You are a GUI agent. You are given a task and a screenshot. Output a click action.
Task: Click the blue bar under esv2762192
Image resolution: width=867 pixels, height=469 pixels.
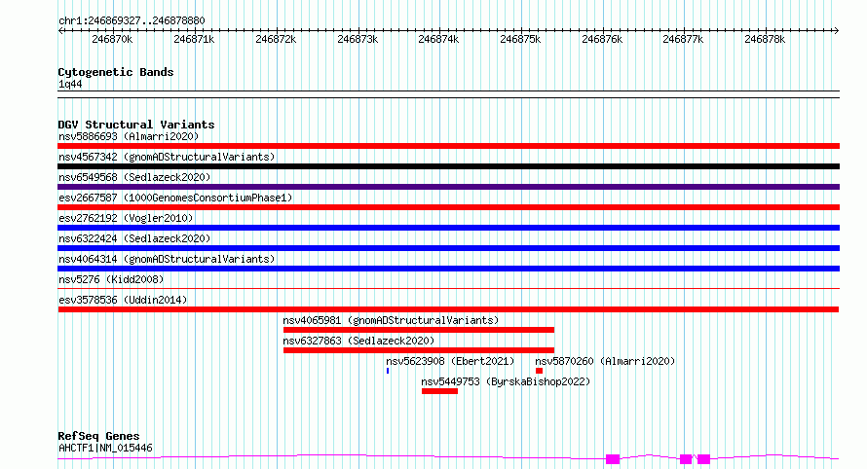pos(448,228)
